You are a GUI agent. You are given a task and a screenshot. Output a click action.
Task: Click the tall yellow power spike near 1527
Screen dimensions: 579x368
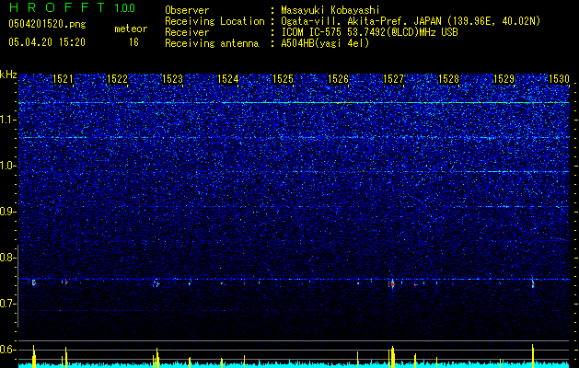pyautogui.click(x=392, y=357)
